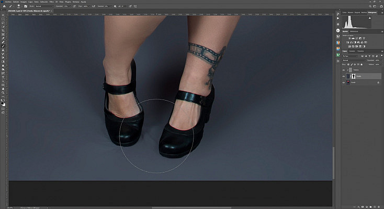The width and height of the screenshot is (384, 209).
Task: Select the layer mask thumbnail of Fondo
Action: [x=354, y=76]
